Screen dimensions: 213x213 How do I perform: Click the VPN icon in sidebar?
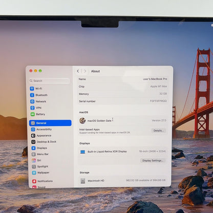[x=32, y=108]
